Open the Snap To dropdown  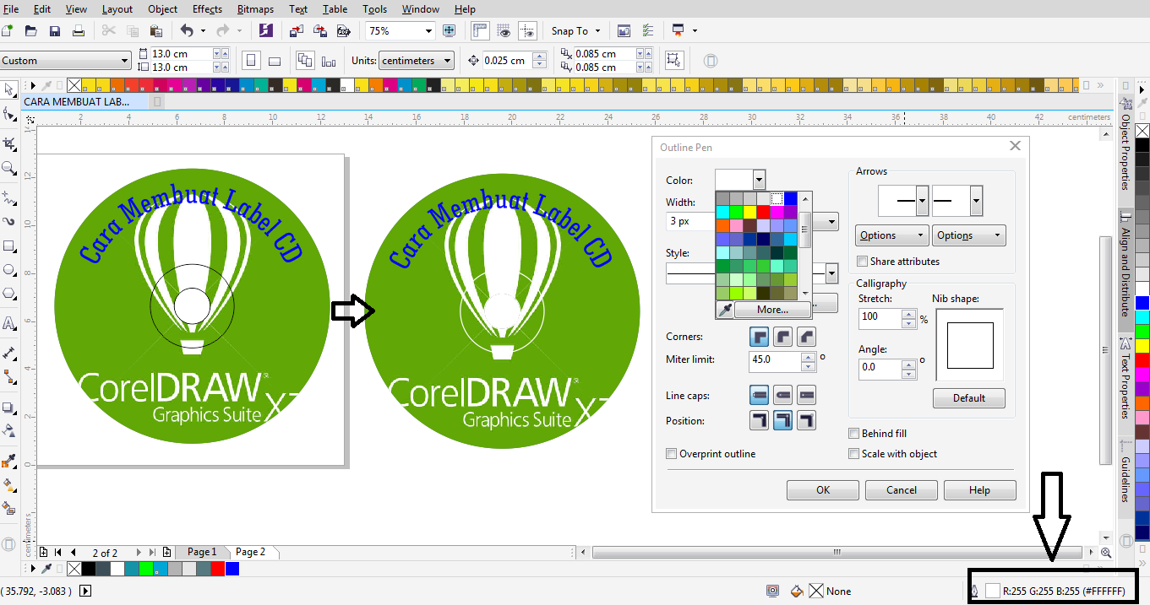tap(575, 30)
